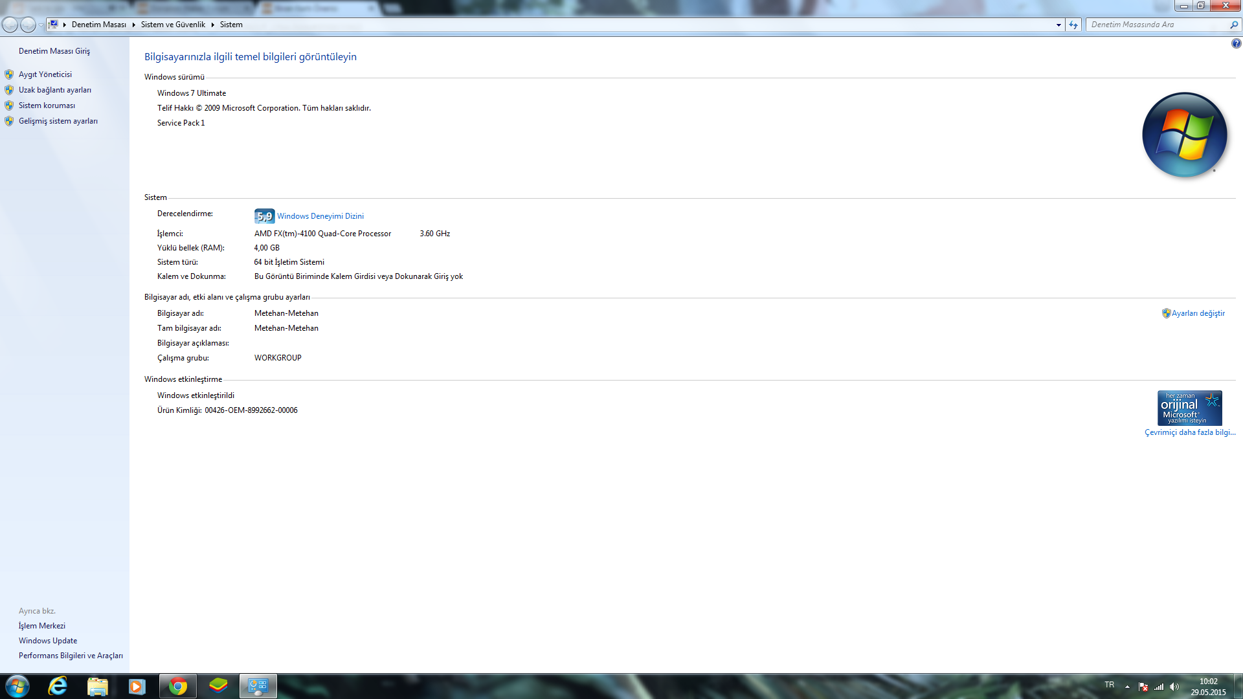Click the control panel icon in address bar

coord(54,25)
